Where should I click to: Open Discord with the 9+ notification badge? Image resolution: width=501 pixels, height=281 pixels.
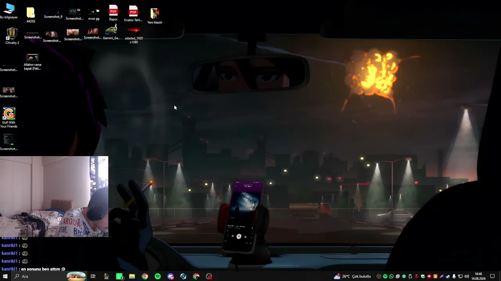(x=171, y=276)
